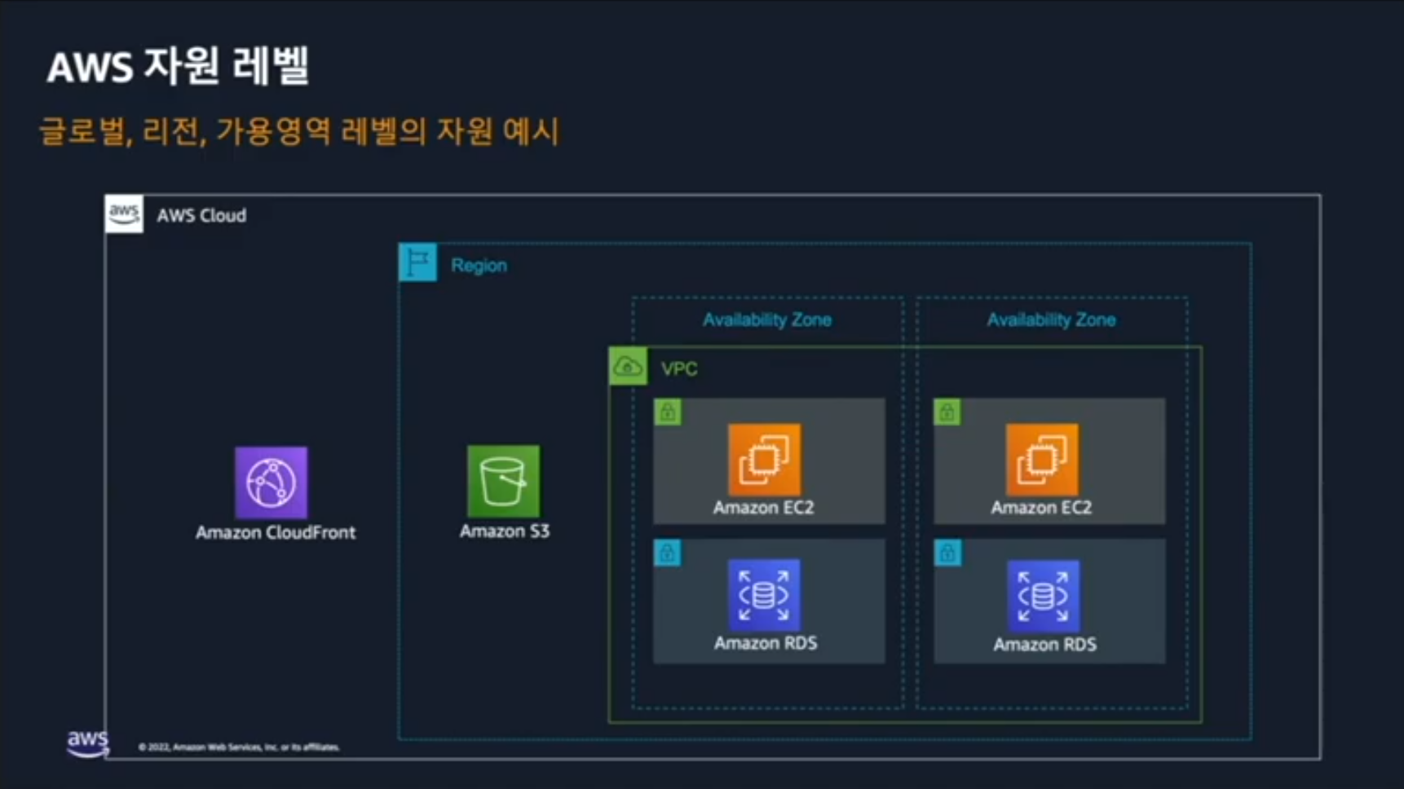Click the Region flag icon
1404x789 pixels.
(418, 262)
